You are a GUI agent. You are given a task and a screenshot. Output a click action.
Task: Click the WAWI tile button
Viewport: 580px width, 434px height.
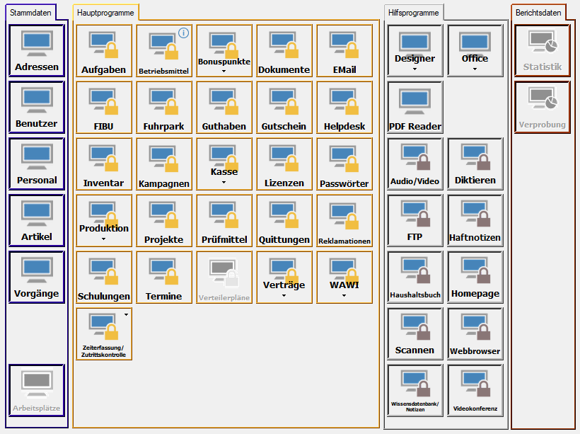click(344, 276)
